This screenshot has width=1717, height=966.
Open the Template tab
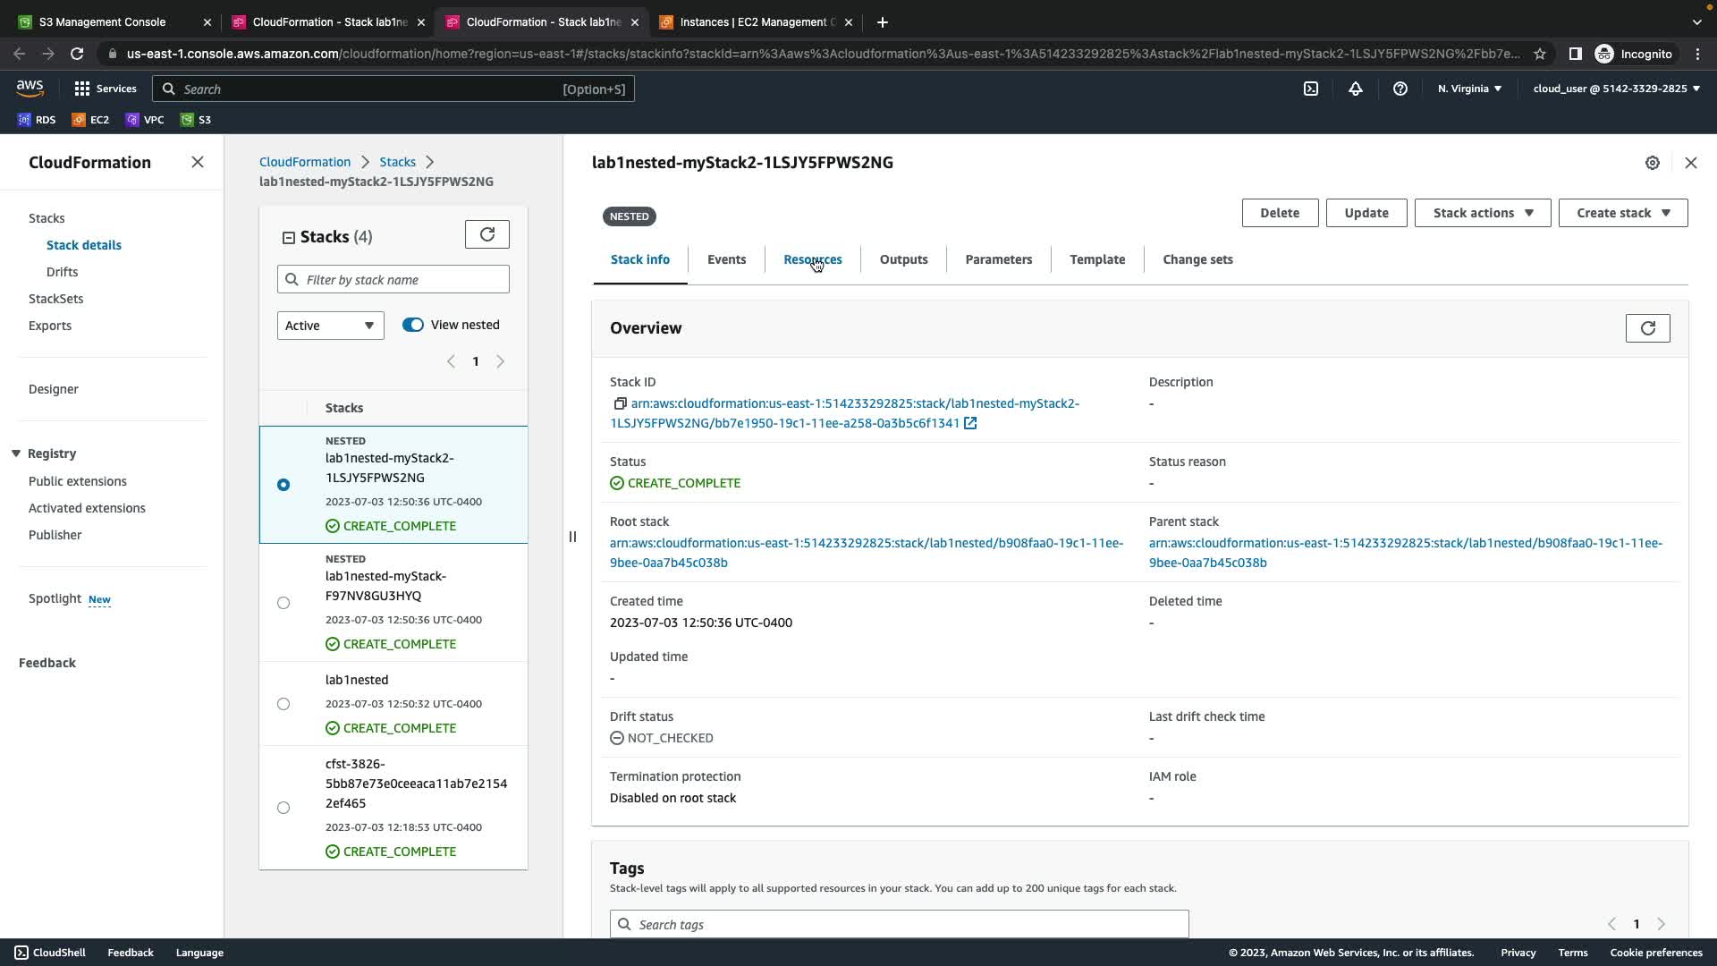[1097, 259]
